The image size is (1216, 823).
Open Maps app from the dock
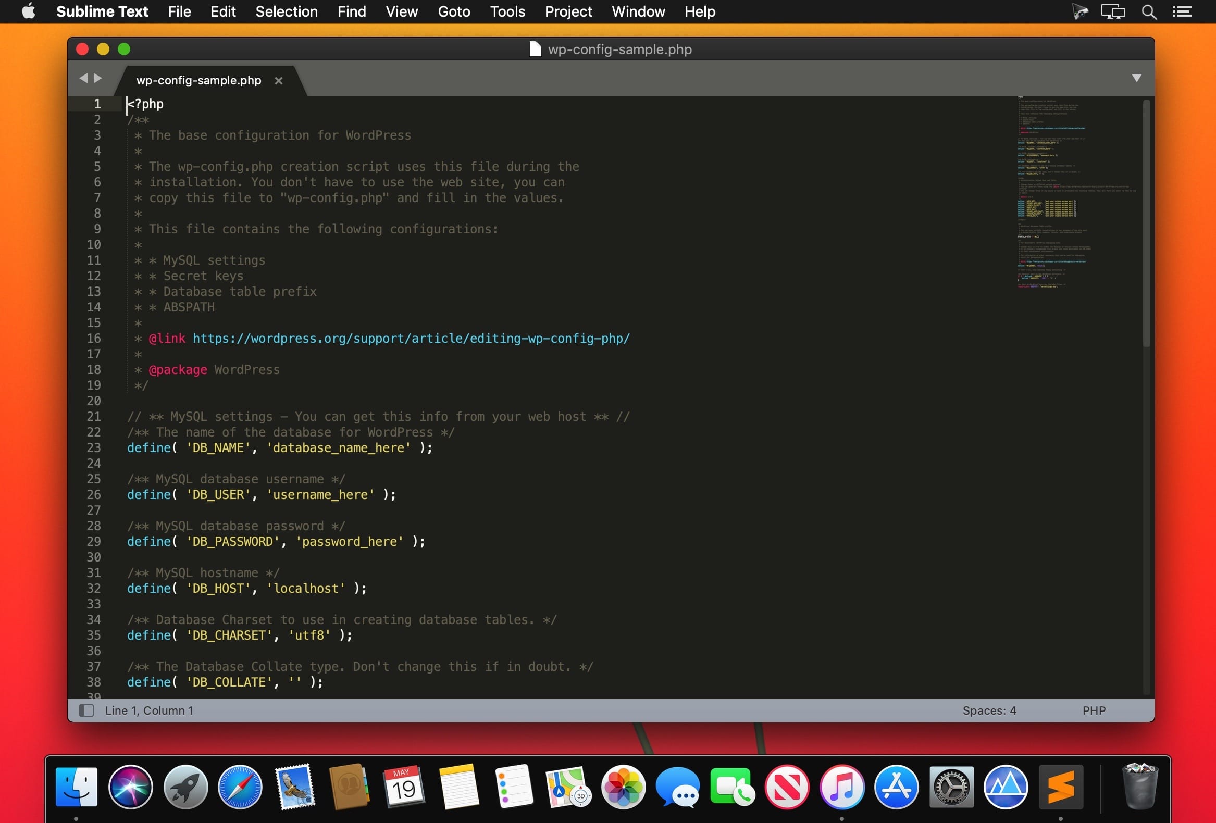pos(567,788)
